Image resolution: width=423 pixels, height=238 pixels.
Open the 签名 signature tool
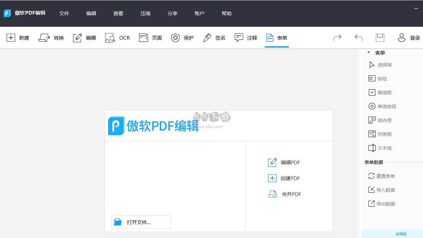pos(214,38)
